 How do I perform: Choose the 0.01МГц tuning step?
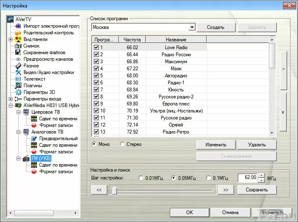tap(141, 178)
